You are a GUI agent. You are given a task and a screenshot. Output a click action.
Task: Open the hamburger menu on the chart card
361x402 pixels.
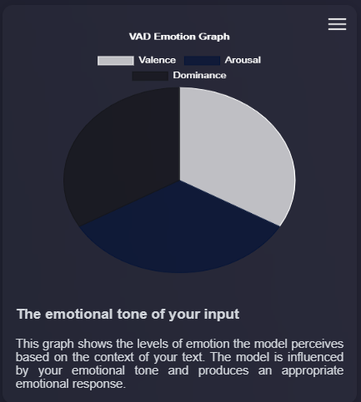(337, 24)
